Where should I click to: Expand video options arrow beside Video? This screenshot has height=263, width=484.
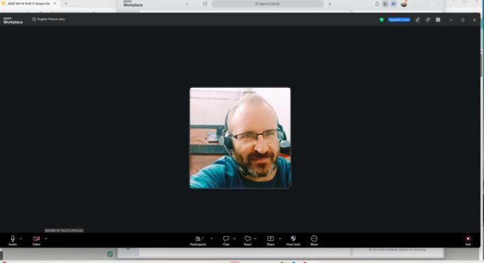click(46, 238)
